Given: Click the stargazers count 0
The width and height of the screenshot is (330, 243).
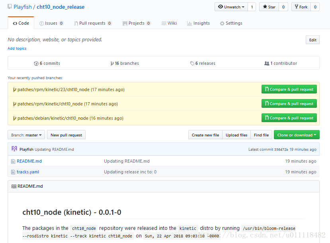Looking at the screenshot, I should (283, 7).
